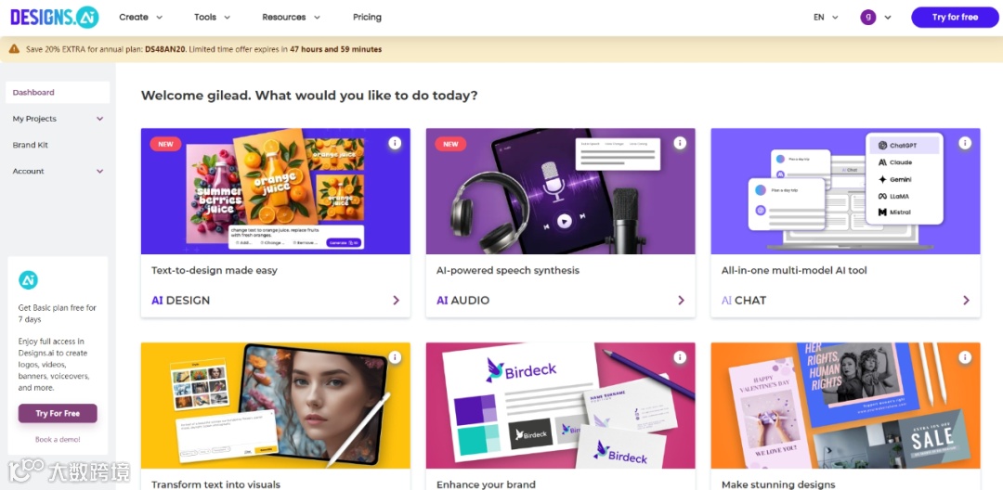The image size is (1003, 490).
Task: Click info icon on Enhance your brand card
Action: tap(680, 357)
